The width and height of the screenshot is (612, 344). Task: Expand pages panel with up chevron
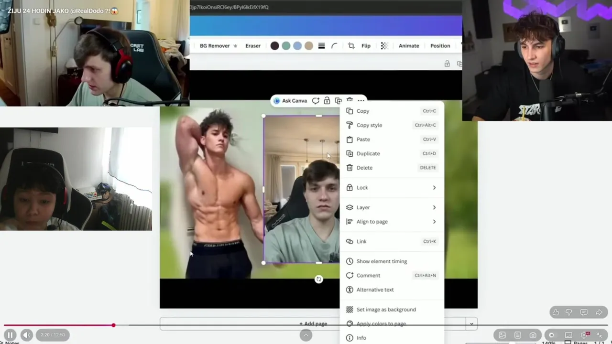[306, 335]
